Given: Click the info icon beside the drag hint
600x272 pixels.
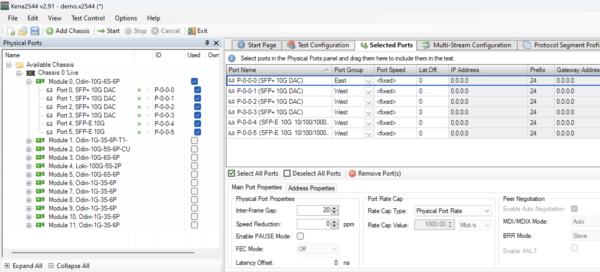Looking at the screenshot, I should coord(232,58).
